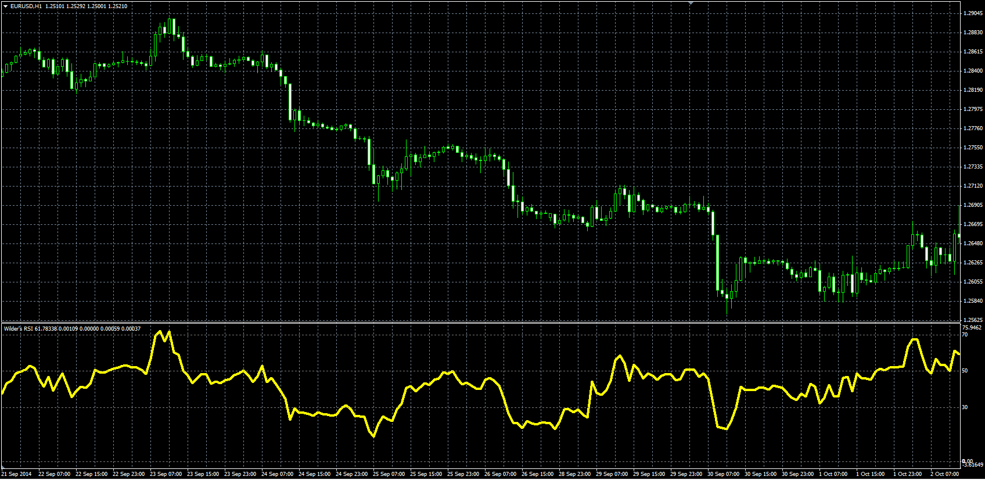Screen dimensions: 985x480
Task: Click the EURUSD,H1 symbol title text
Action: 26,6
